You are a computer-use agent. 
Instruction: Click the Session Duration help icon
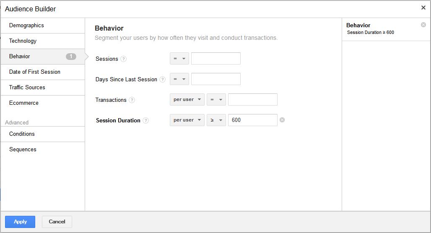click(x=145, y=121)
